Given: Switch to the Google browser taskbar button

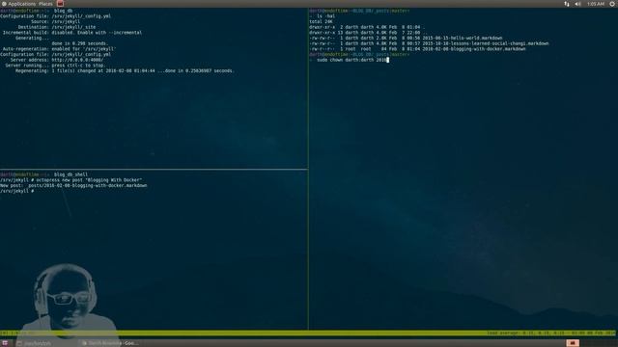Looking at the screenshot, I should click(110, 343).
